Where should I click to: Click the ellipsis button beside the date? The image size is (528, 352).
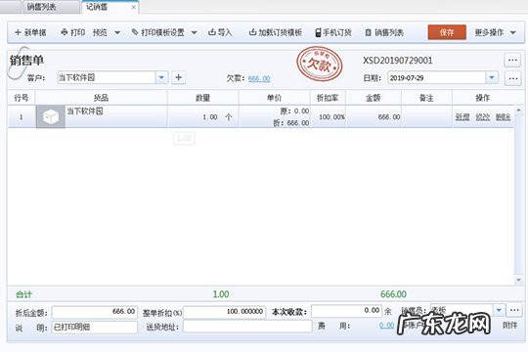click(513, 78)
